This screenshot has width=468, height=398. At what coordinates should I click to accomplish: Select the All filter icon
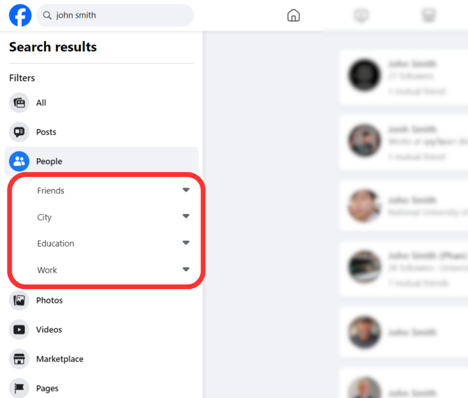(x=19, y=103)
